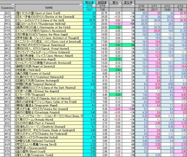
Task: Select the Craterhoof Behemoth name cell
Action: tap(49, 77)
